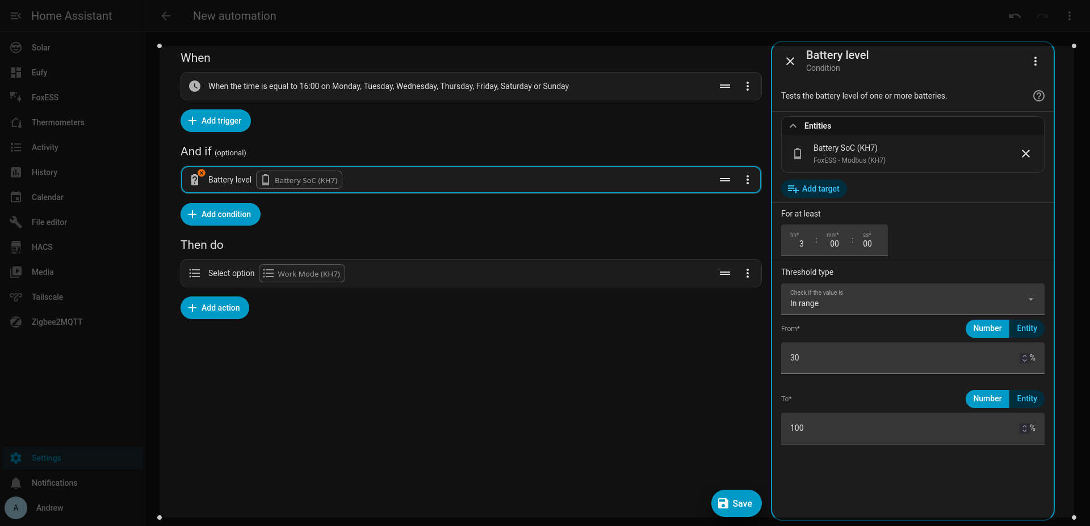Open the History page
This screenshot has height=526, width=1090.
[73, 172]
